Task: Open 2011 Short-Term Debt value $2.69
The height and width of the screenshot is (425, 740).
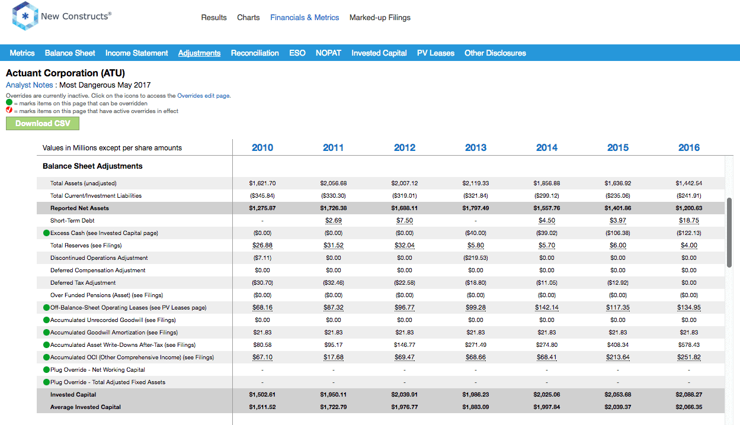Action: [334, 221]
